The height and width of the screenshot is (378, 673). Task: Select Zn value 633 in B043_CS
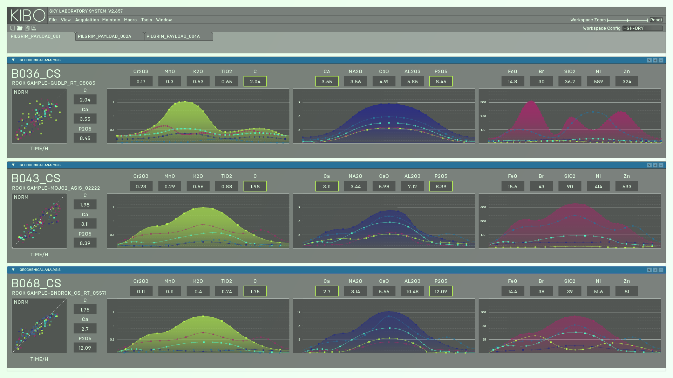[627, 187]
